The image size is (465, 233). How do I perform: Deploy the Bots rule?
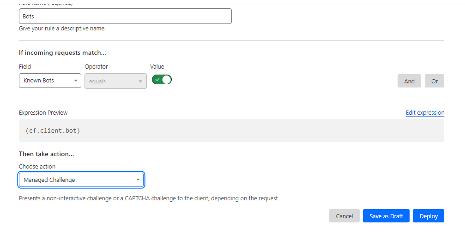[x=429, y=216]
